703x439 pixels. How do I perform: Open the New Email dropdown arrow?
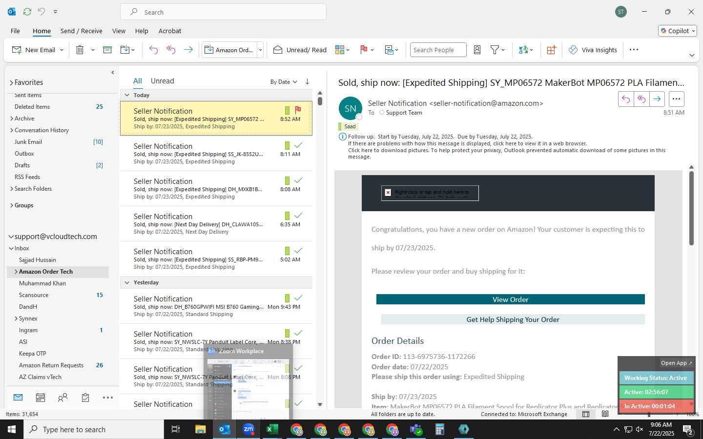click(62, 50)
